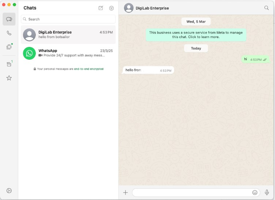Viewport: 275px width, 200px height.
Task: Click the end-to-end encrypted link
Action: (x=88, y=69)
